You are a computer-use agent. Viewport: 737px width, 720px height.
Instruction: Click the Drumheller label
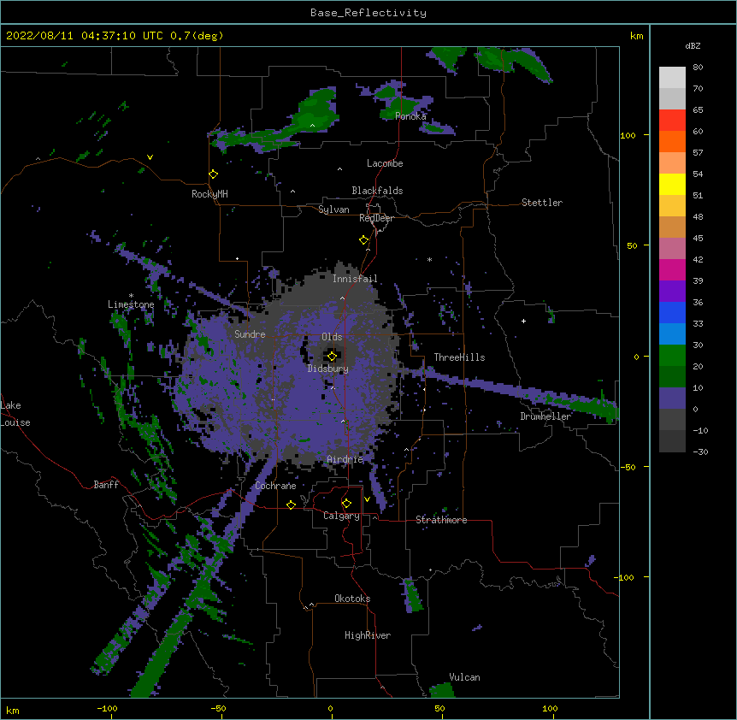click(545, 416)
